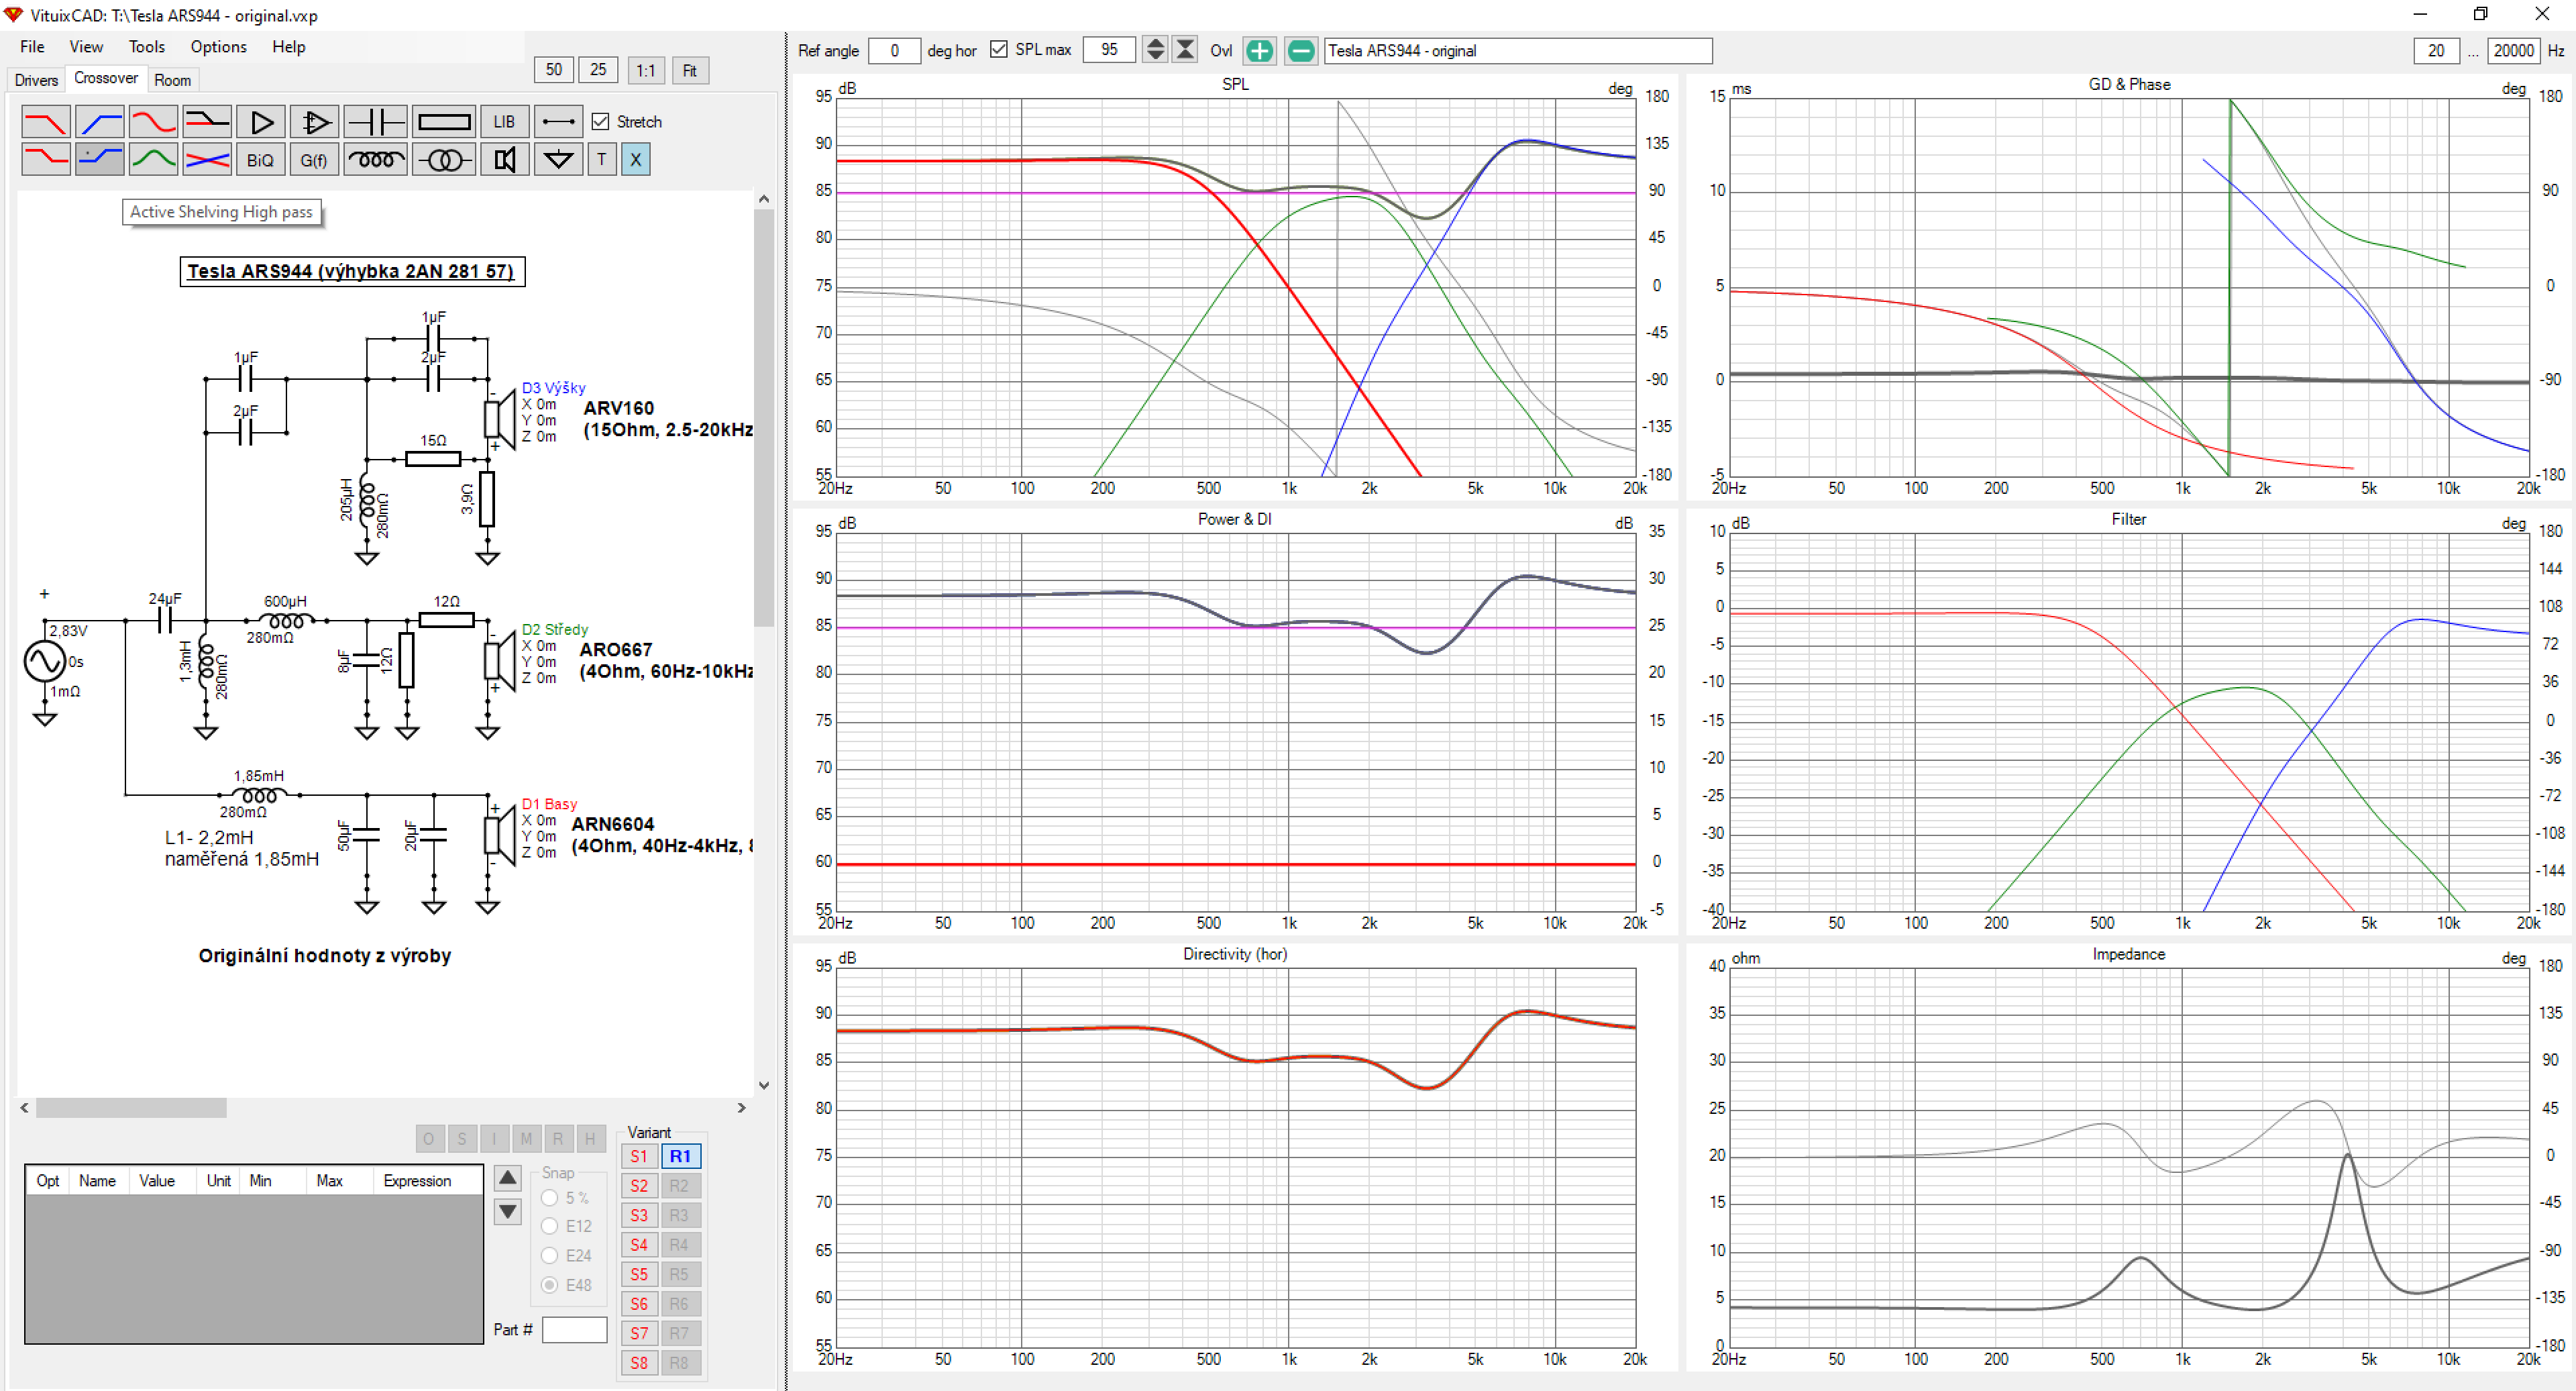2576x1391 pixels.
Task: Select the capacitor component tool
Action: click(x=375, y=122)
